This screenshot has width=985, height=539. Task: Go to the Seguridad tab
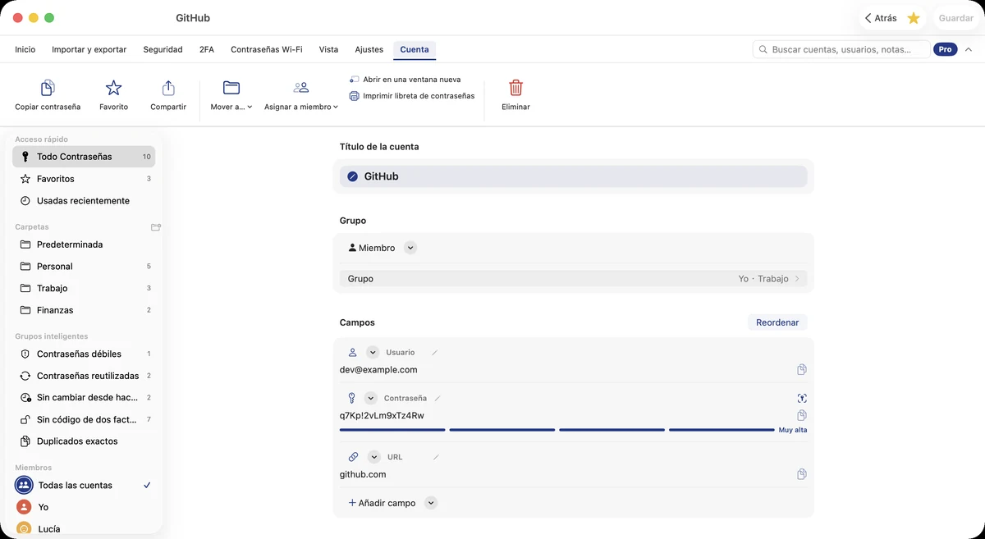click(x=163, y=49)
